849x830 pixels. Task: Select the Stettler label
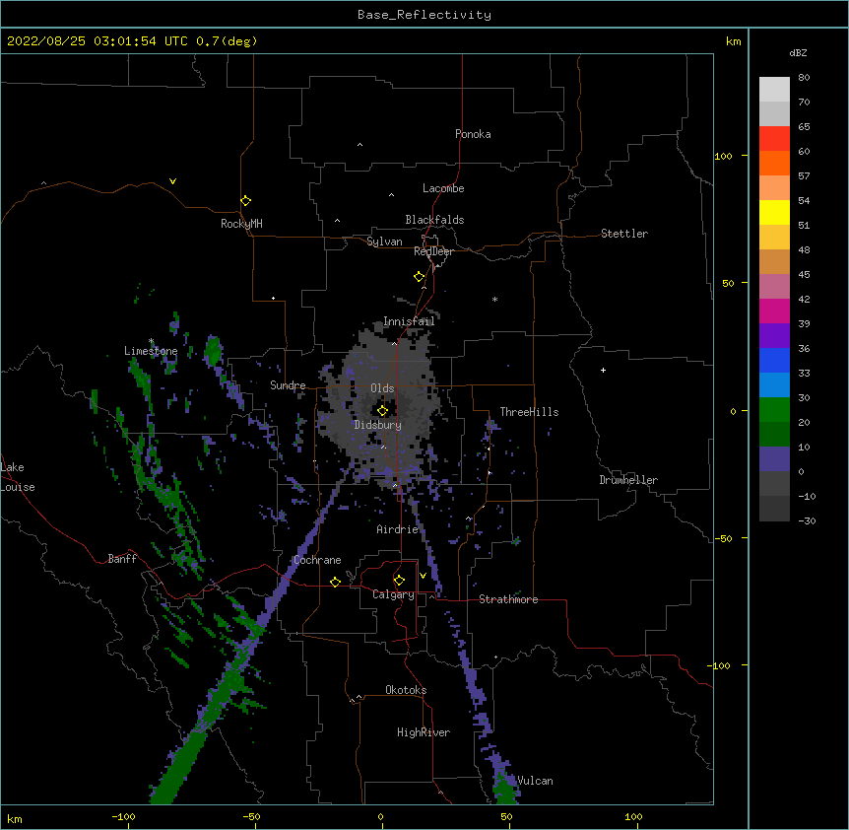click(x=623, y=234)
